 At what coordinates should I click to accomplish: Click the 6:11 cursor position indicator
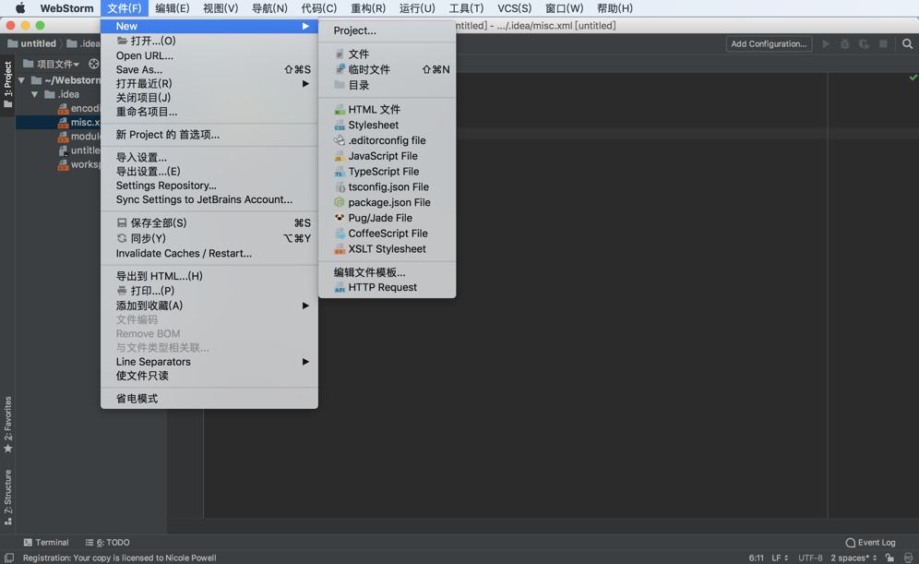[756, 558]
